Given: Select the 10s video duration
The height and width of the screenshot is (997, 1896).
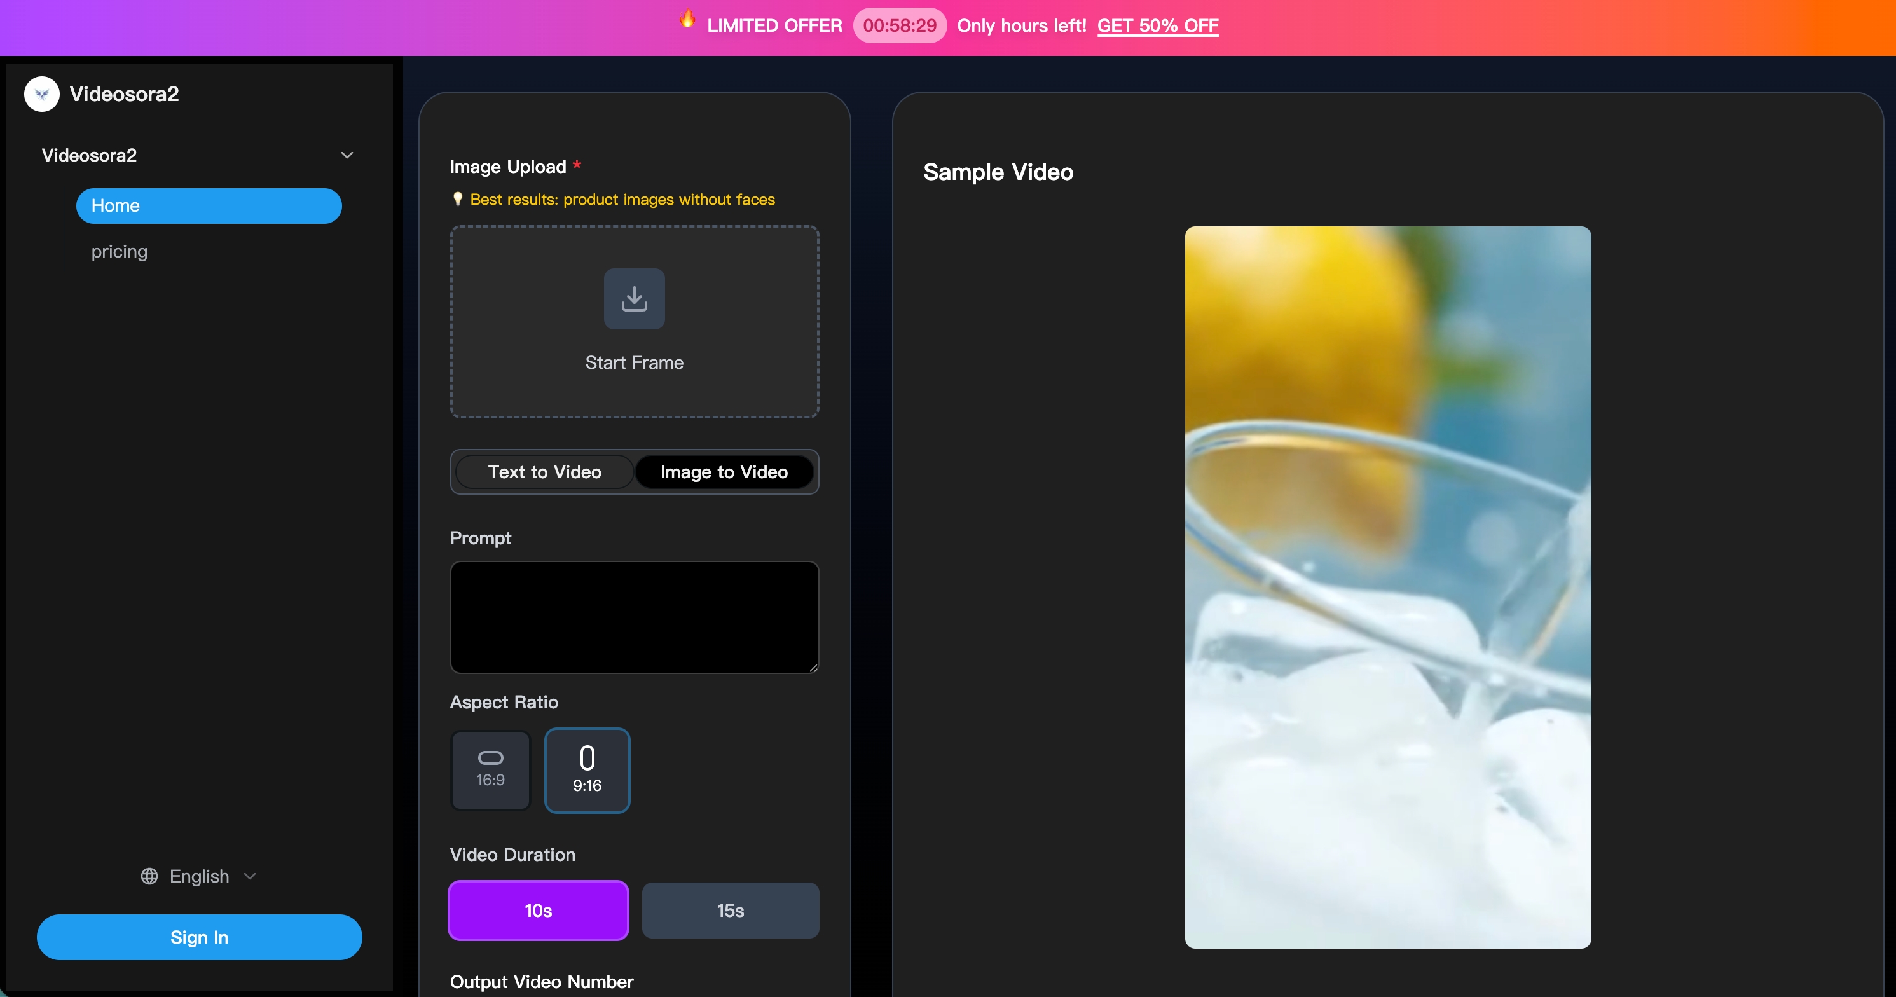Looking at the screenshot, I should pos(538,910).
